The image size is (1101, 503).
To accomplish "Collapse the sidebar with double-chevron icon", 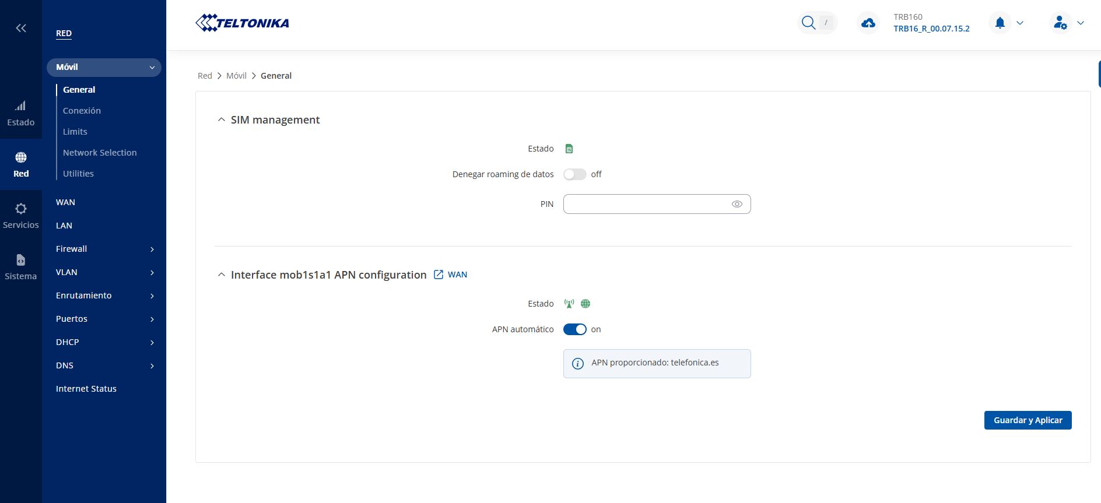I will point(21,28).
